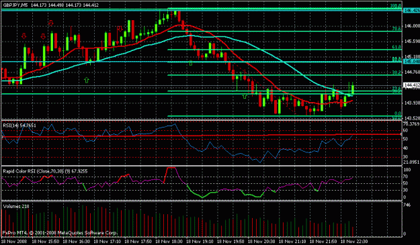Click the 146.000 price scale value
Screen dimensions: 420x245
click(x=412, y=26)
